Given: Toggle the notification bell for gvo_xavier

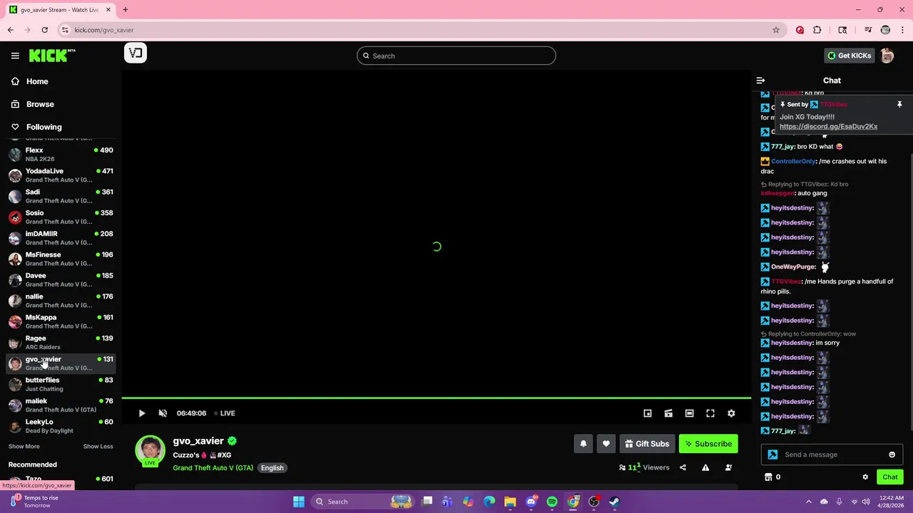Looking at the screenshot, I should (583, 444).
